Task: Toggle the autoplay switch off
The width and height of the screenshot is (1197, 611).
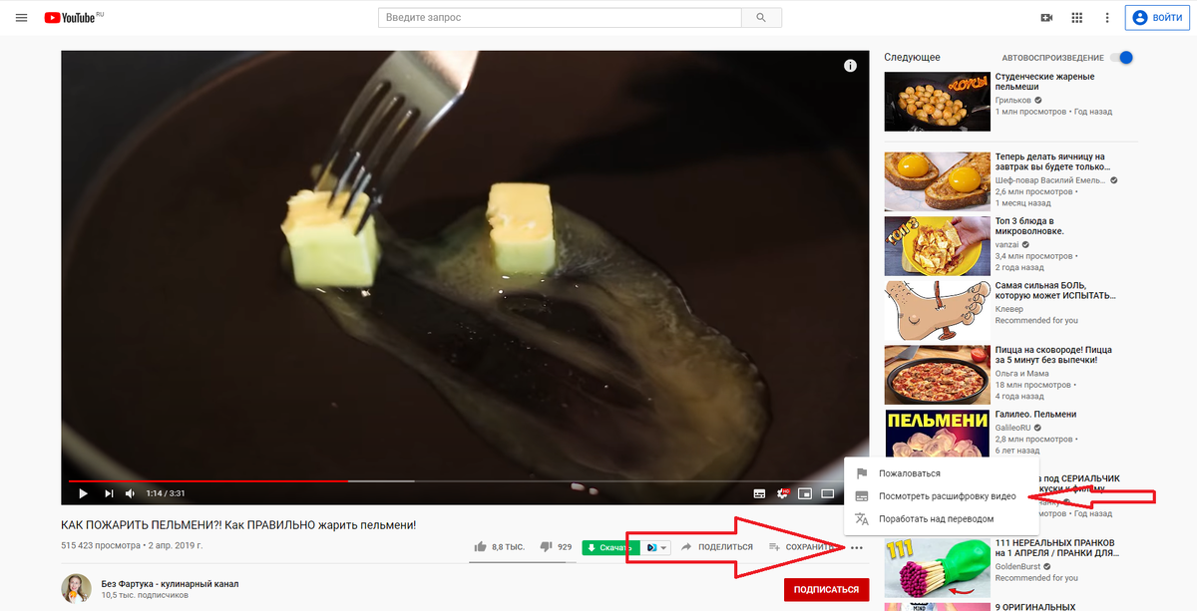Action: 1122,58
